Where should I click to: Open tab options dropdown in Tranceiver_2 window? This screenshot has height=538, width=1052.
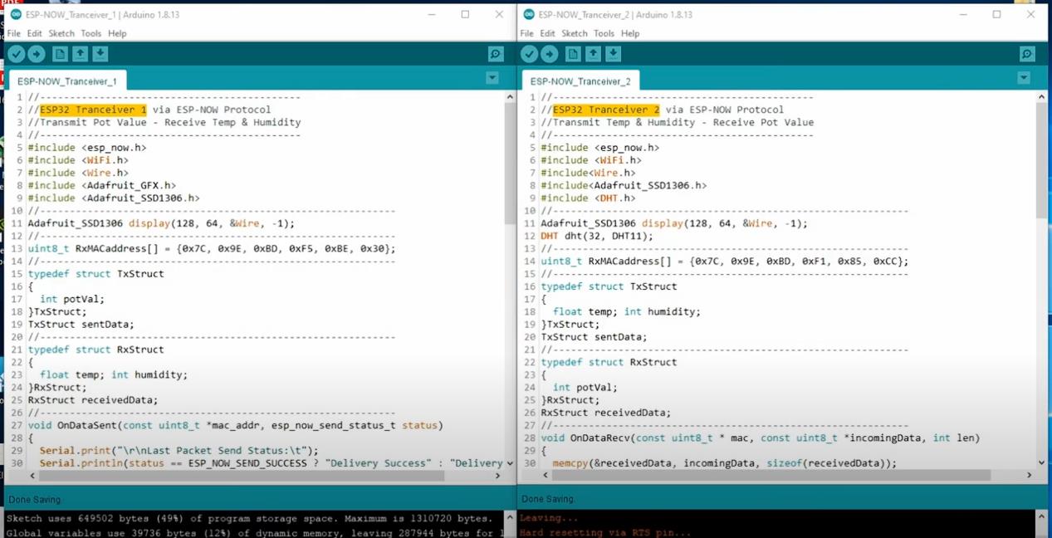[x=1024, y=78]
